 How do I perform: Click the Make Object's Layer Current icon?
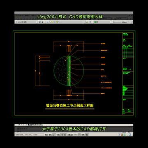pyautogui.click(x=88, y=22)
